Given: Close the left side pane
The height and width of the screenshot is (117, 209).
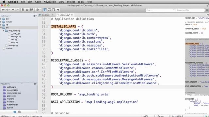Looking at the screenshot, I should pos(36,112).
